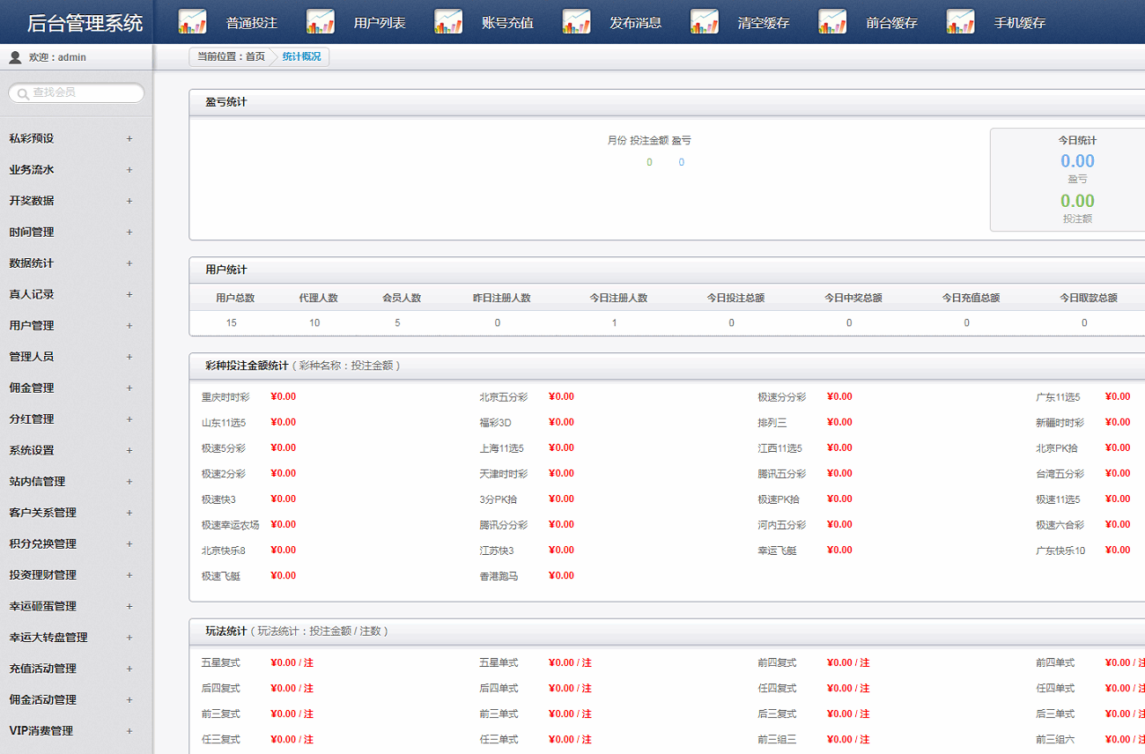1145x754 pixels.
Task: Go to 首页 in breadcrumb
Action: [x=255, y=57]
